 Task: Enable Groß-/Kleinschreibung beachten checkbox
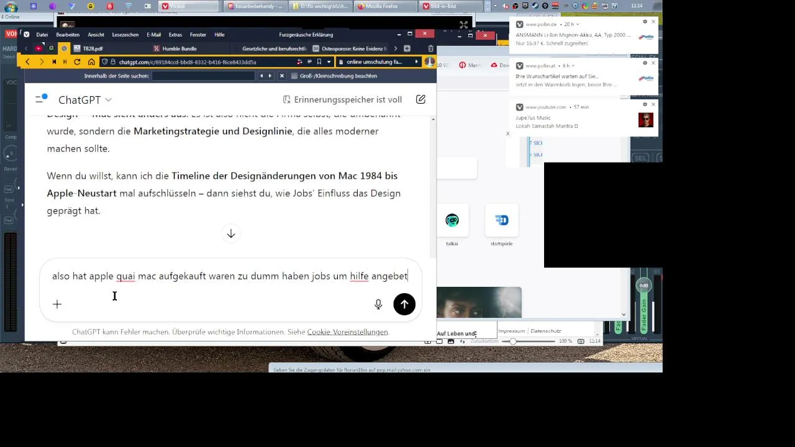click(x=294, y=76)
